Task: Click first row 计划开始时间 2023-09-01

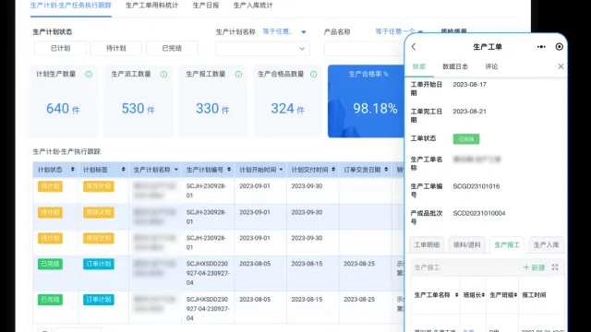Action: click(x=255, y=186)
